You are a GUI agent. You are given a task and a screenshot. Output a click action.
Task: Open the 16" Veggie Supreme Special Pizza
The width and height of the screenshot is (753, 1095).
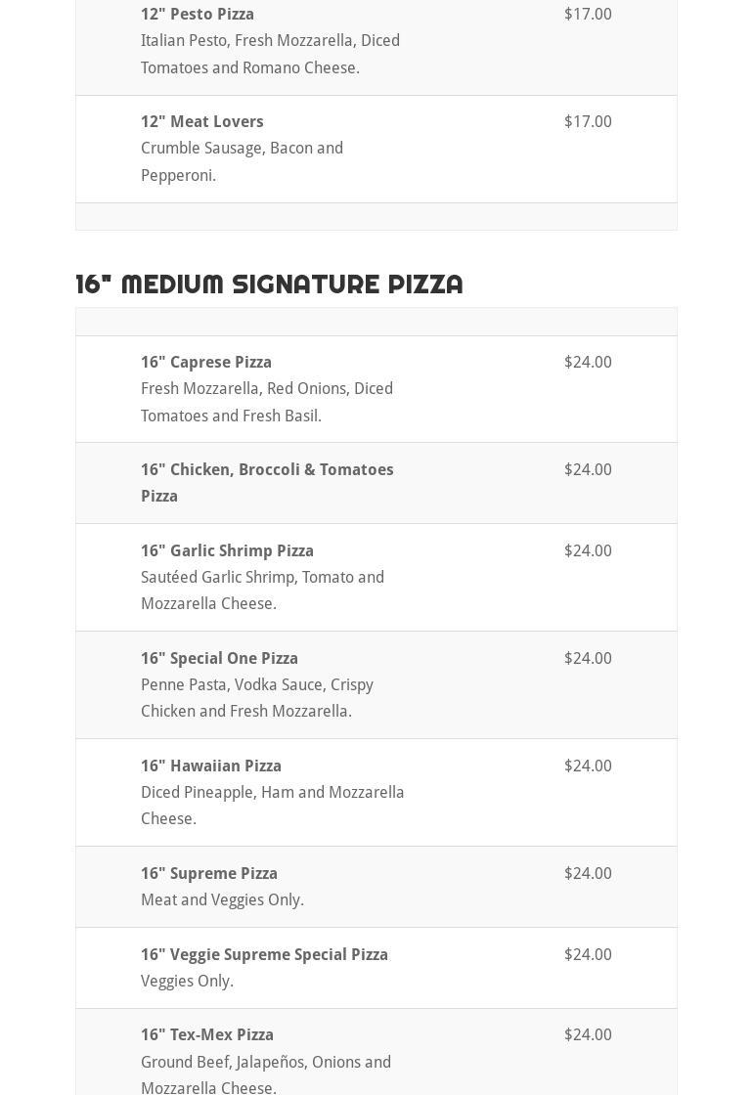click(264, 955)
